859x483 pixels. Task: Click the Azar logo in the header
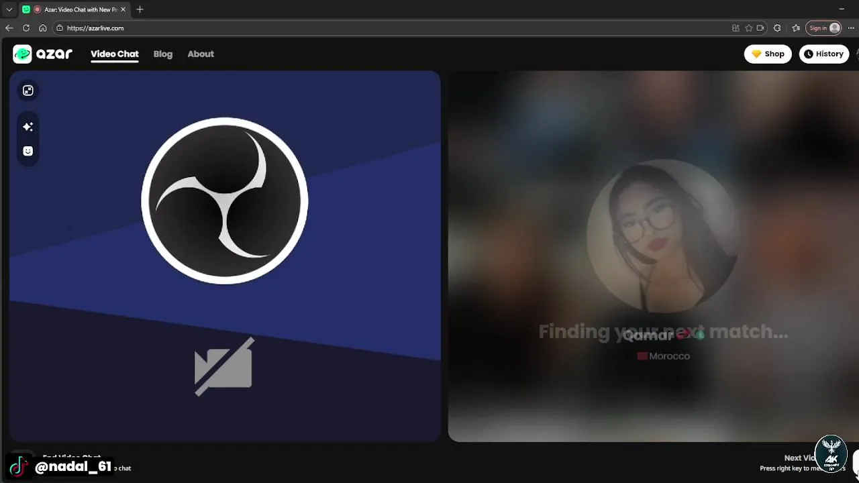43,54
